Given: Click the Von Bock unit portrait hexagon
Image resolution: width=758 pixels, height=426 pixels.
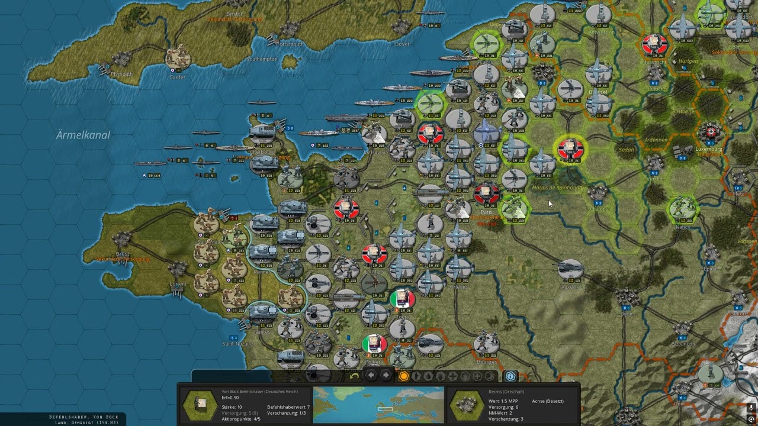Looking at the screenshot, I should coord(200,405).
